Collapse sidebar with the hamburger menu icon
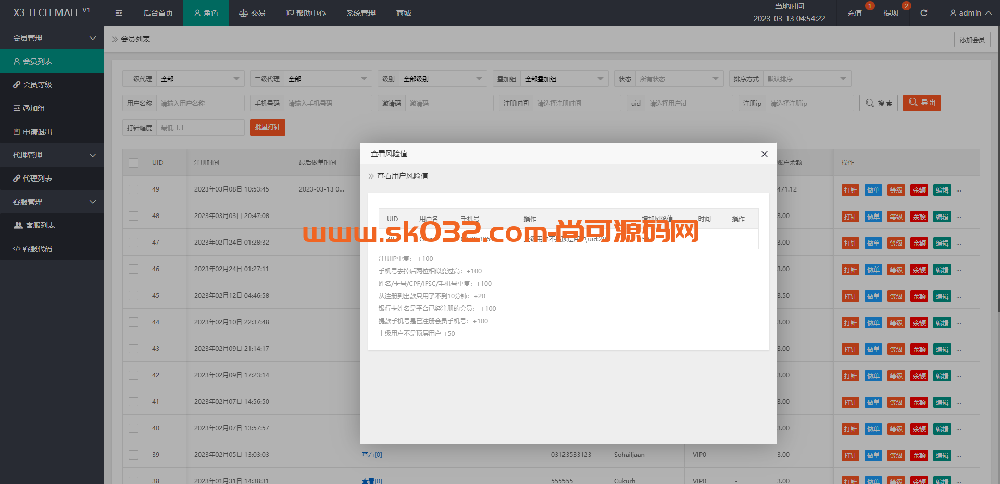The image size is (1000, 484). click(x=119, y=13)
